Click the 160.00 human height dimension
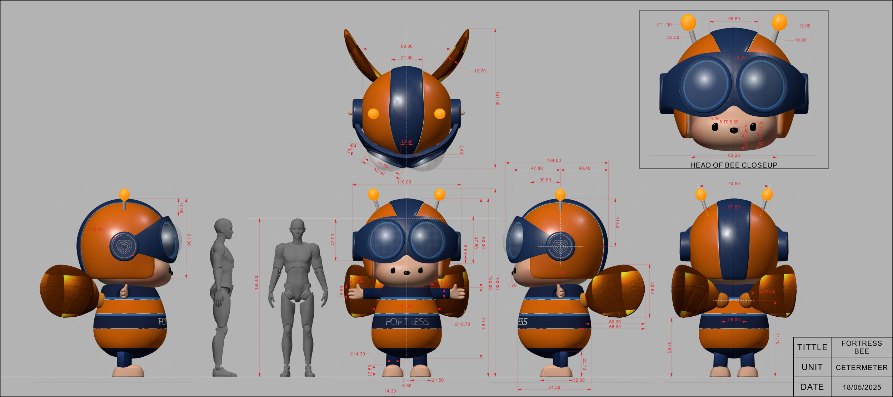Viewport: 893px width, 397px height. (x=256, y=283)
